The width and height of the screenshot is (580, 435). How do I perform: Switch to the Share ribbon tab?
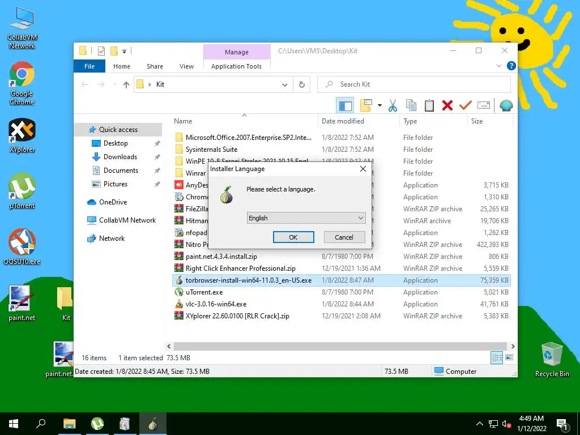coord(155,66)
